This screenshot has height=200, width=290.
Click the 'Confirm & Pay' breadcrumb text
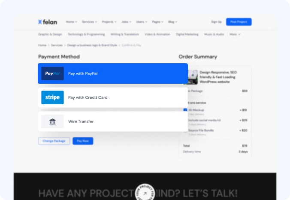tap(131, 45)
